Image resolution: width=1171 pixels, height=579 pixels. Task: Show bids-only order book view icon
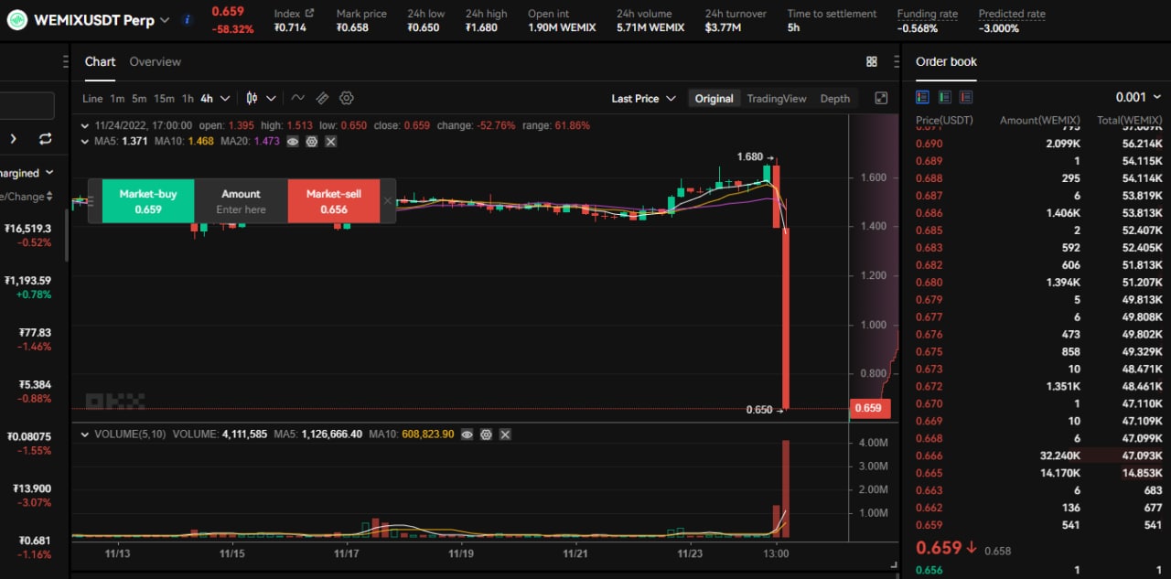944,97
